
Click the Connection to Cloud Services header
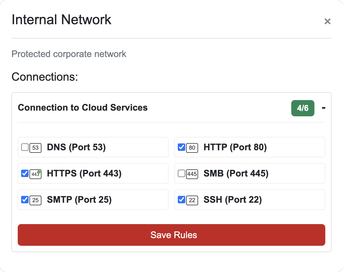click(x=83, y=107)
